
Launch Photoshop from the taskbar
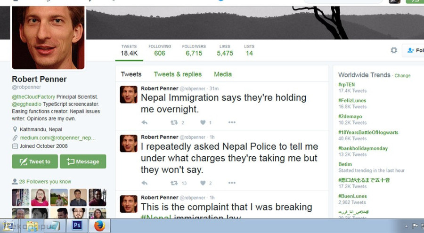coord(77,225)
